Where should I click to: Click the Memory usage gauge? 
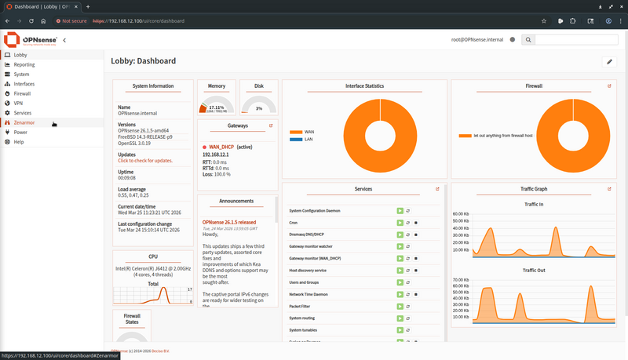[x=217, y=106]
